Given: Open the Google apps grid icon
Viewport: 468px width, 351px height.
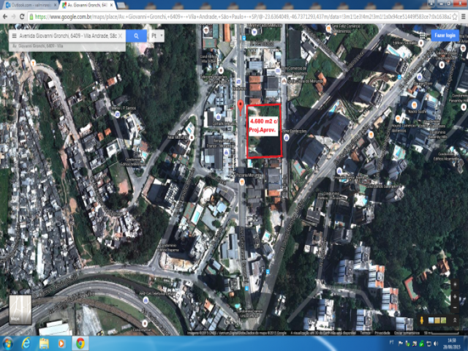Looking at the screenshot, I should click(x=422, y=36).
